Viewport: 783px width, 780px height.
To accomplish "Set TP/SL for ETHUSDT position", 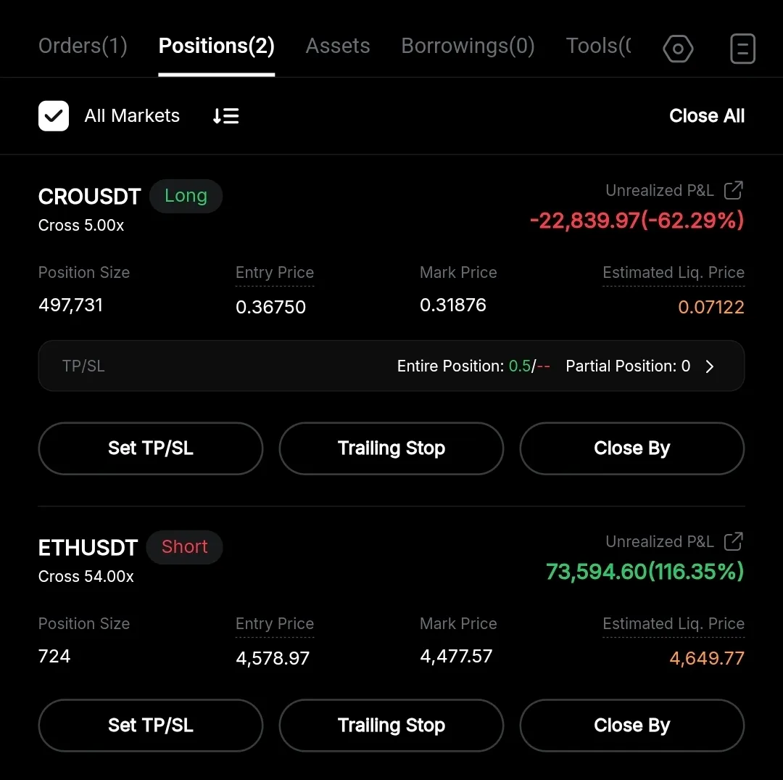I will [x=151, y=726].
